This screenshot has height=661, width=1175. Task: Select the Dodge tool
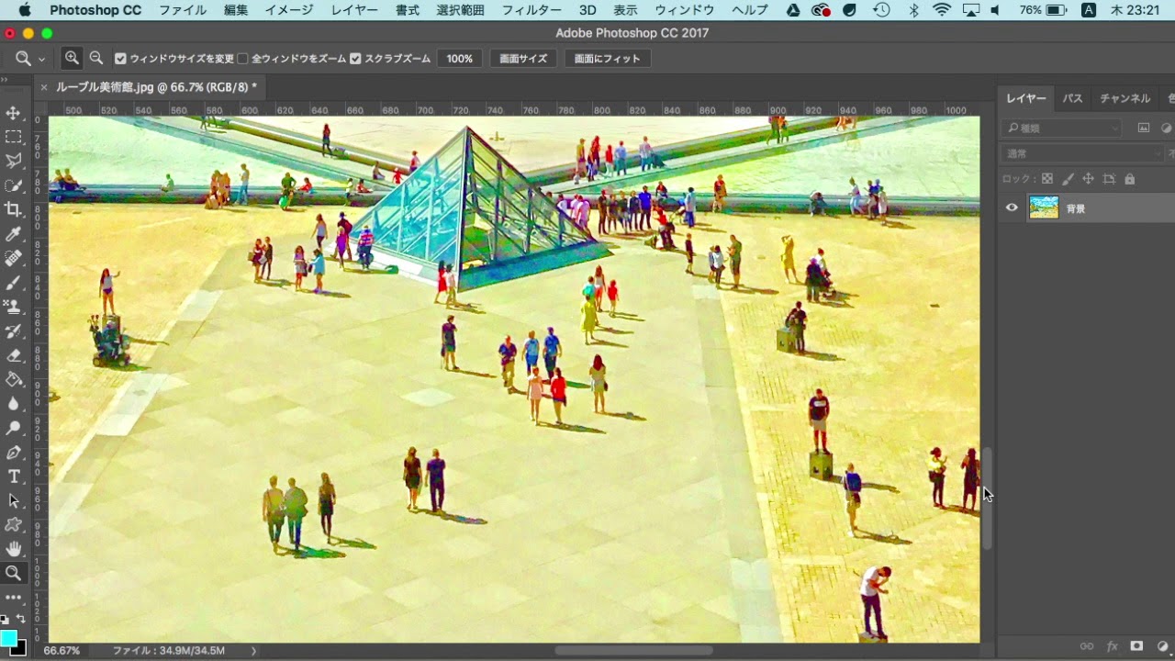click(14, 428)
